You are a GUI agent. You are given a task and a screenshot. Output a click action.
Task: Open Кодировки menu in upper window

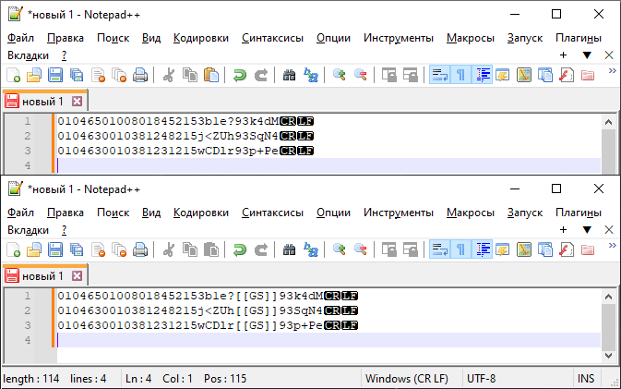200,38
